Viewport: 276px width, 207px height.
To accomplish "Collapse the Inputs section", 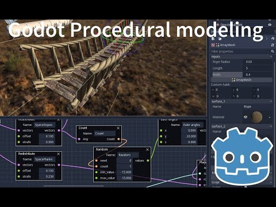I will [x=271, y=57].
